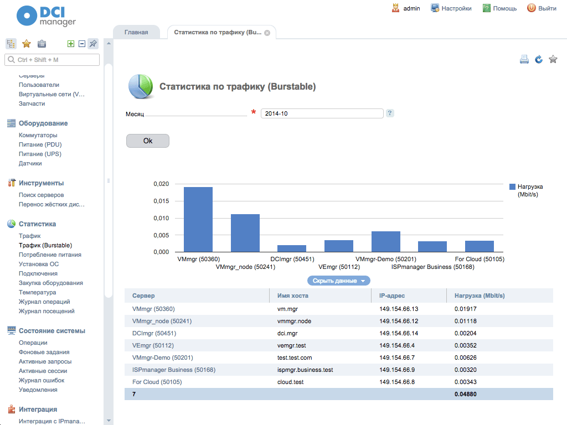Open the Скрыть данные dropdown
The width and height of the screenshot is (567, 425).
click(338, 281)
